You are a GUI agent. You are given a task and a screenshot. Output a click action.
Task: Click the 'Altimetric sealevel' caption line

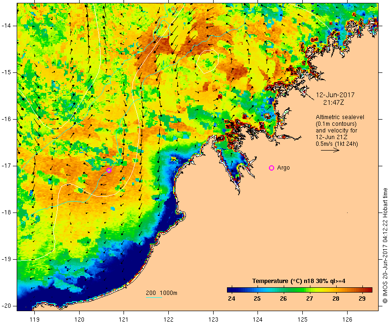340,117
